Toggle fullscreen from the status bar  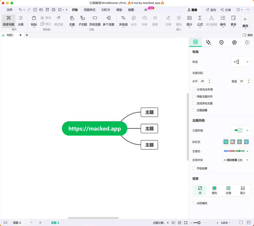coord(241,223)
